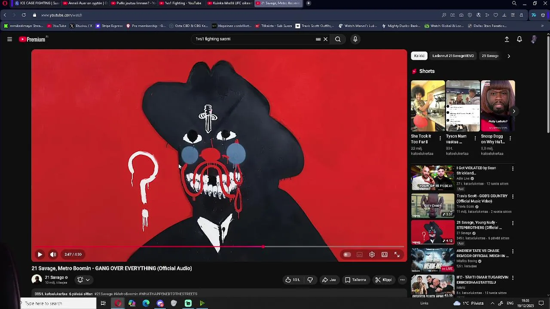Take snapshot with camera icon in toolbar

coord(461,15)
